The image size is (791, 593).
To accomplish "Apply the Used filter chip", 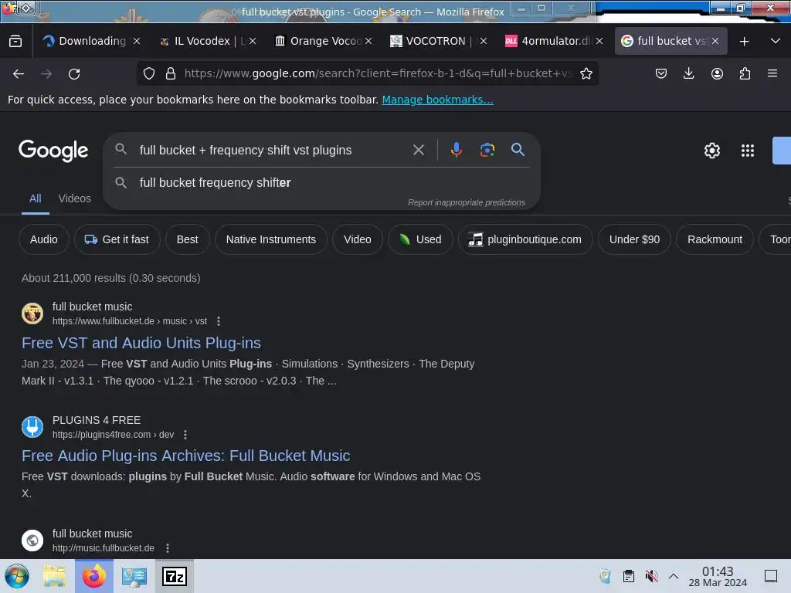I will click(x=420, y=239).
